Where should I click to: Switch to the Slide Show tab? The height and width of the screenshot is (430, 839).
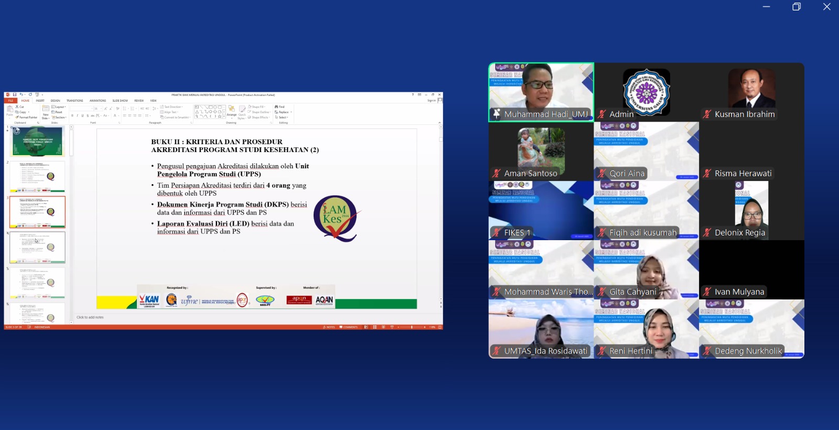(120, 101)
